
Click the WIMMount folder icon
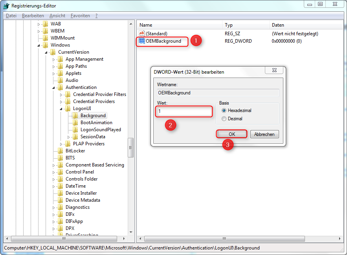(45, 38)
